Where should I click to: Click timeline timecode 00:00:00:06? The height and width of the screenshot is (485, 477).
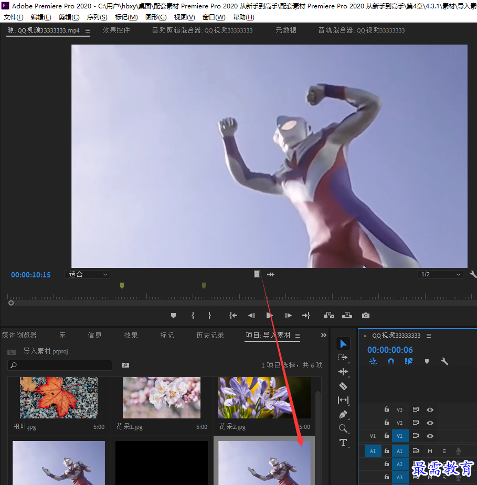[390, 350]
